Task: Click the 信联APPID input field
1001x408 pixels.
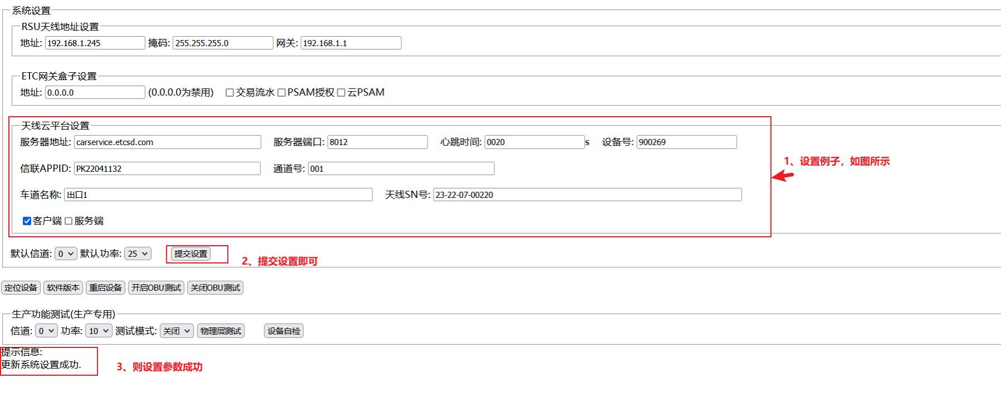Action: (167, 168)
